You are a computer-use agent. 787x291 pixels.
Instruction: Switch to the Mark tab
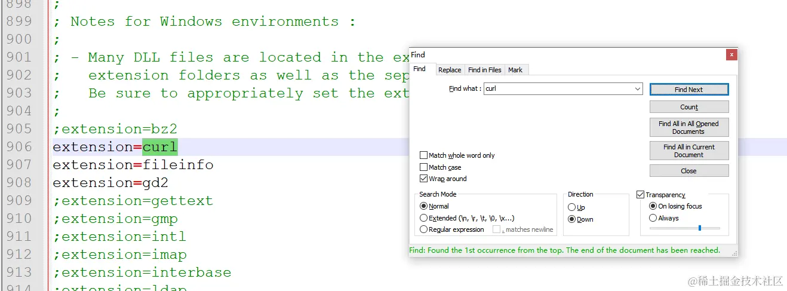coord(515,70)
